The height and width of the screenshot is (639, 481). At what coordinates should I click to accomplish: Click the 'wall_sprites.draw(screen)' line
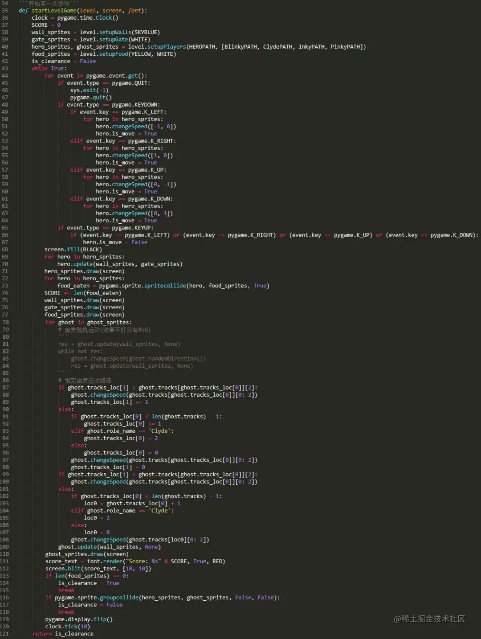click(x=85, y=300)
